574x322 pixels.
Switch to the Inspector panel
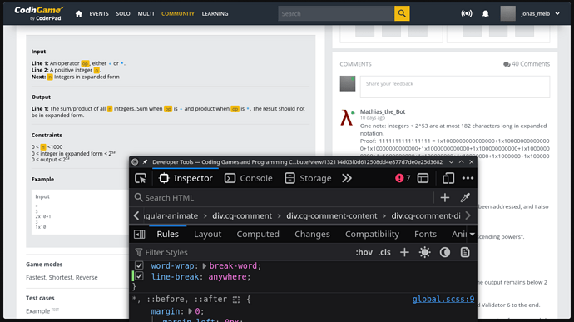pos(186,178)
